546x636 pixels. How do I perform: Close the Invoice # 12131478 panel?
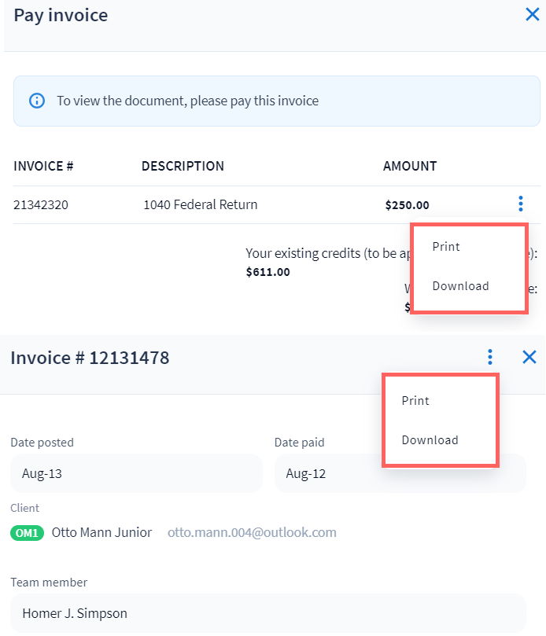tap(529, 357)
